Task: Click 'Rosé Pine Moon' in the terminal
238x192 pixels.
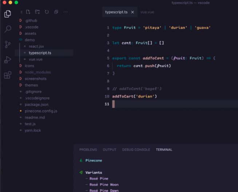Action: click(104, 185)
